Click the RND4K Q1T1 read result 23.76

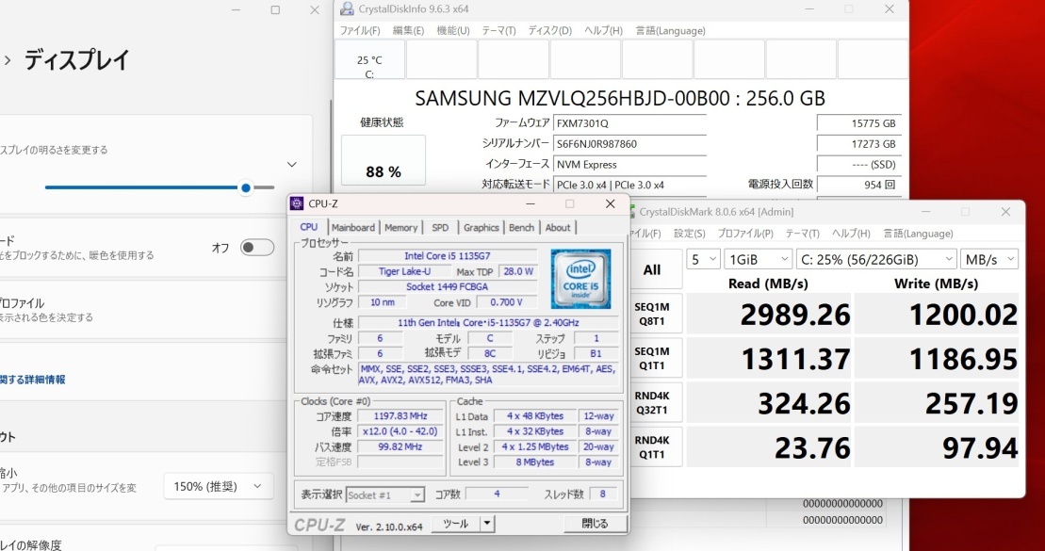[768, 447]
